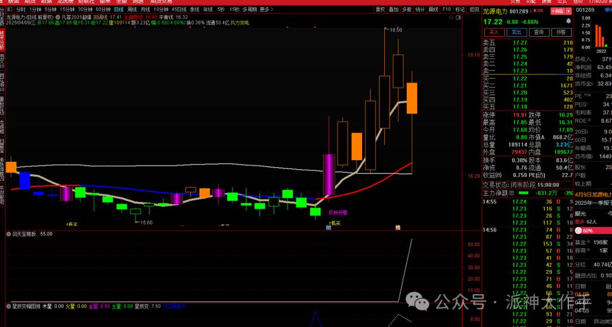Click stock name 龙源电力 in quote panel
Screen dimensions: 612x327
pyautogui.click(x=495, y=11)
